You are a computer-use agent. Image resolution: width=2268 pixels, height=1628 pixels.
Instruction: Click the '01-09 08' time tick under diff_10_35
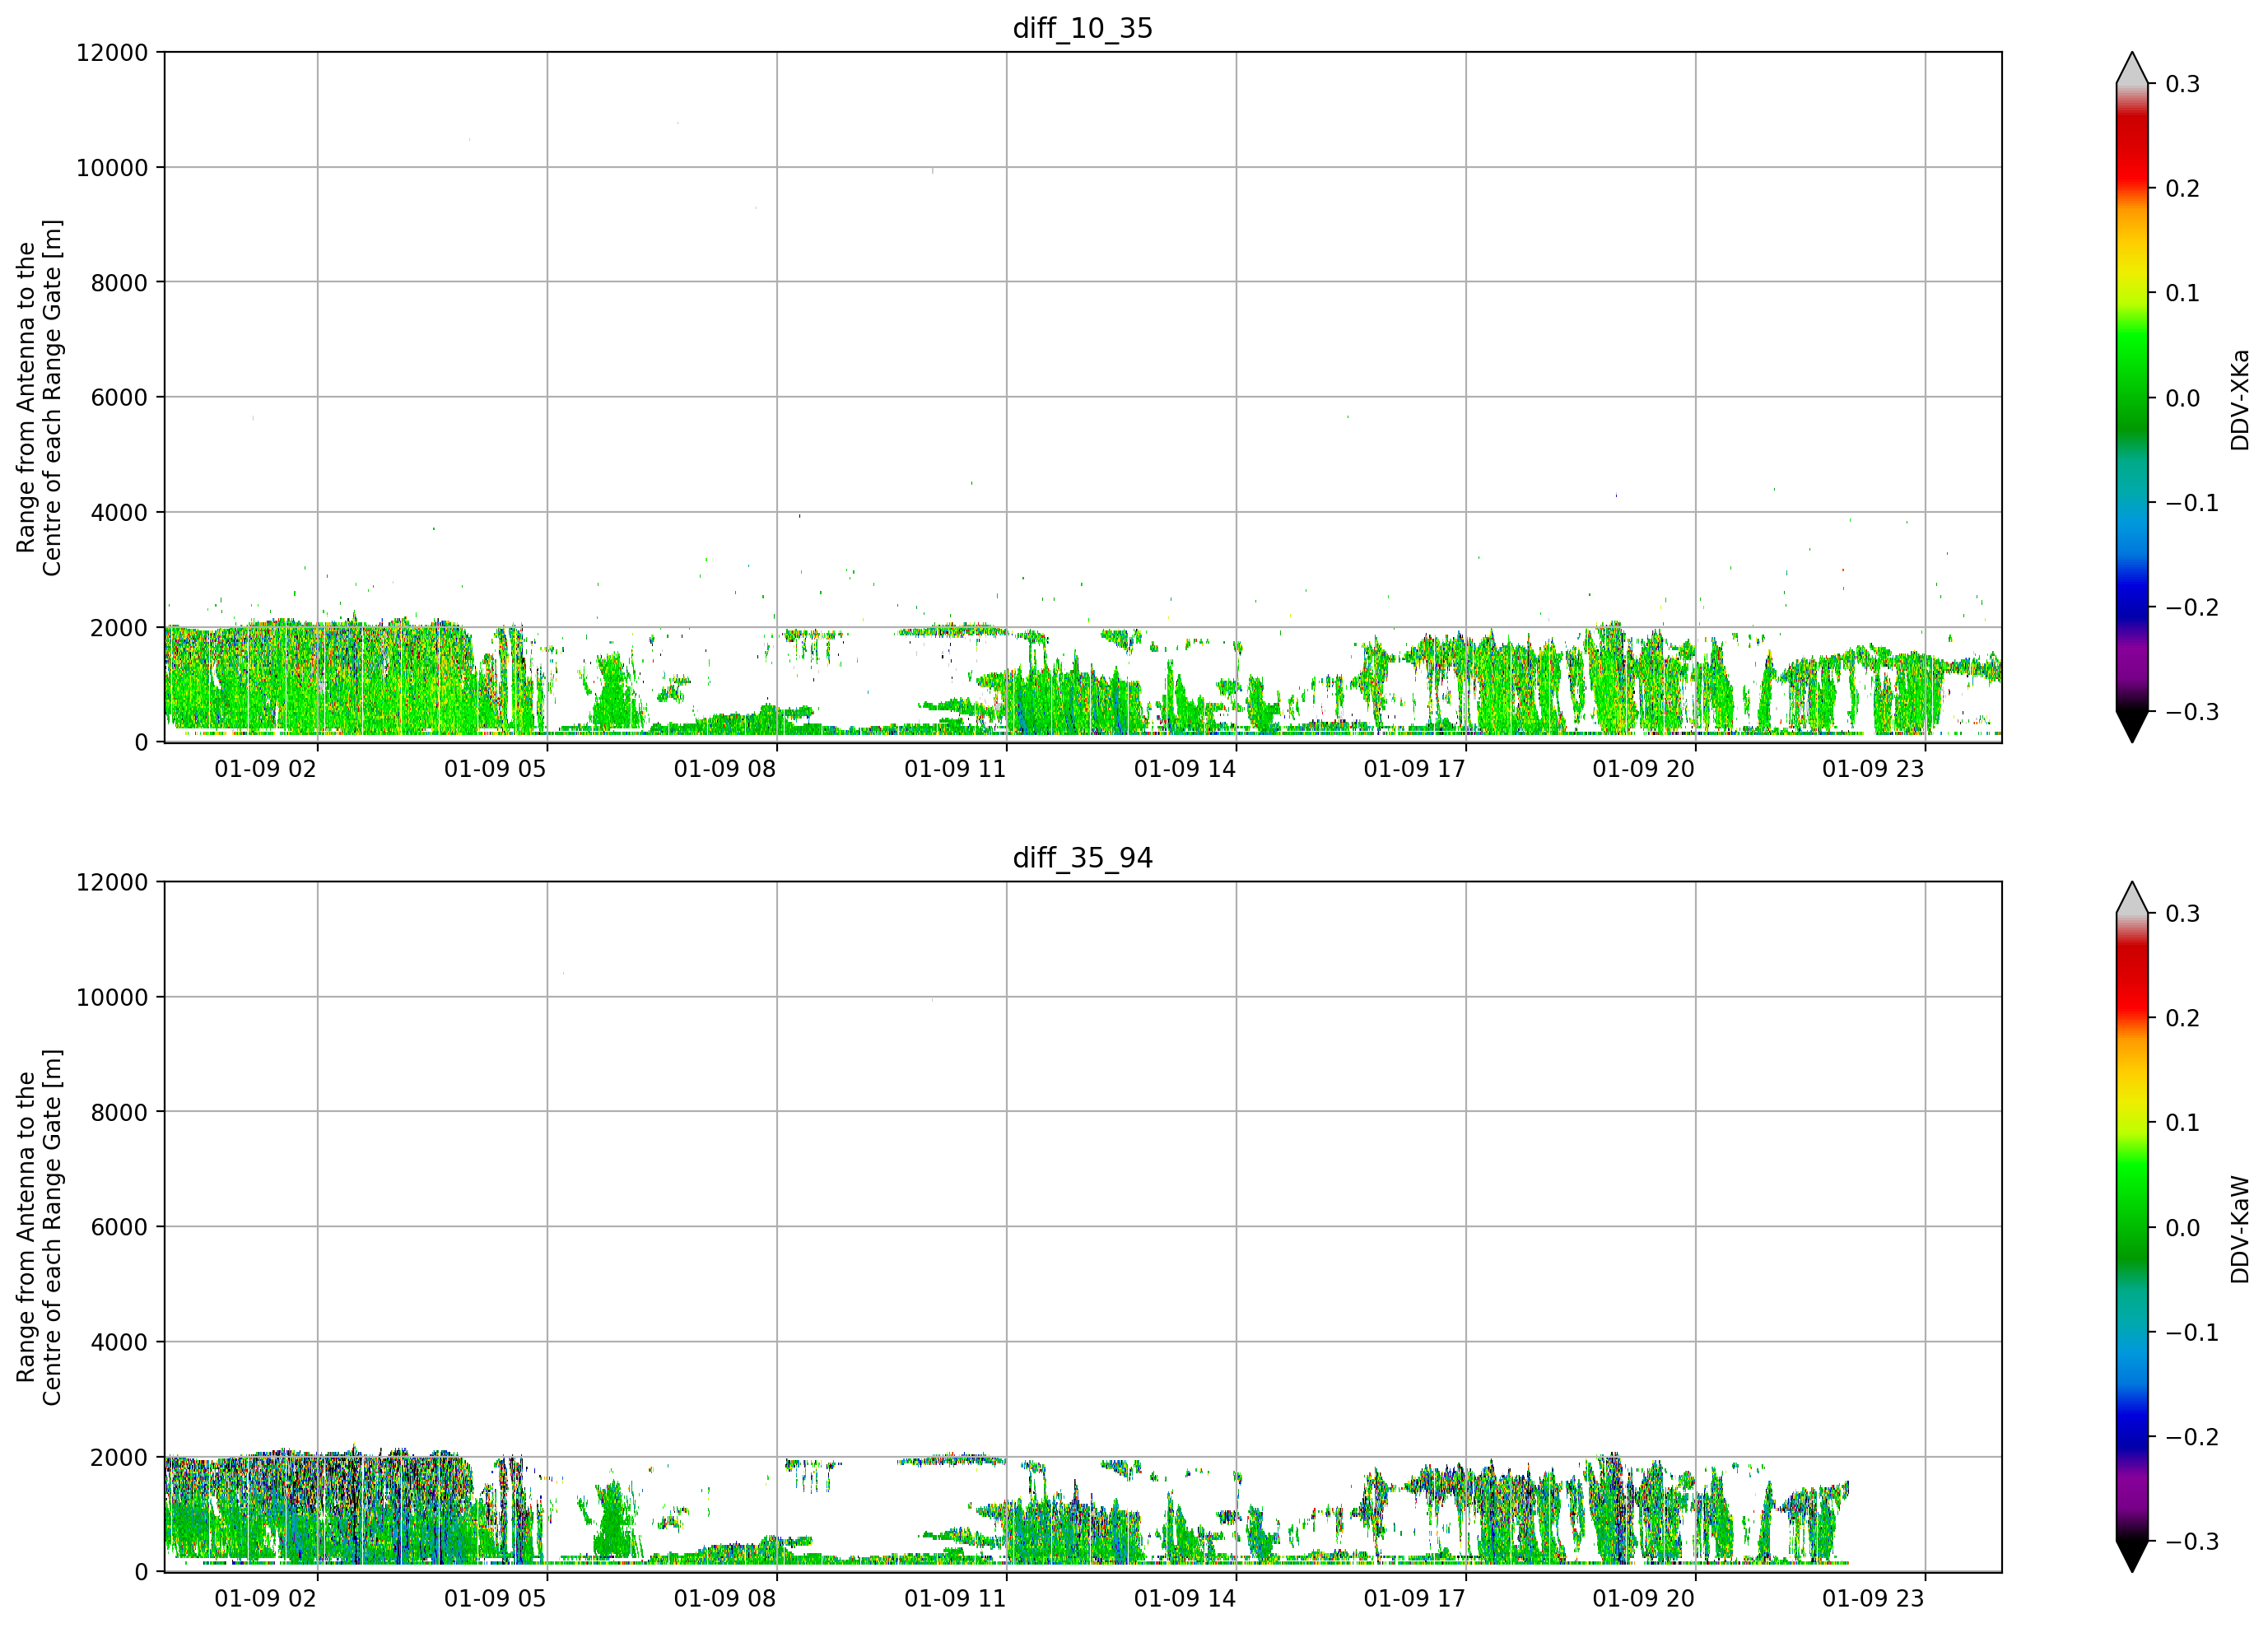coord(725,769)
